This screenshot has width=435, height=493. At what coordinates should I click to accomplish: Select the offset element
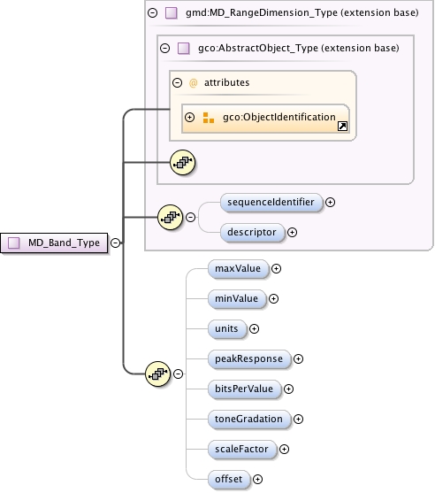(x=229, y=480)
